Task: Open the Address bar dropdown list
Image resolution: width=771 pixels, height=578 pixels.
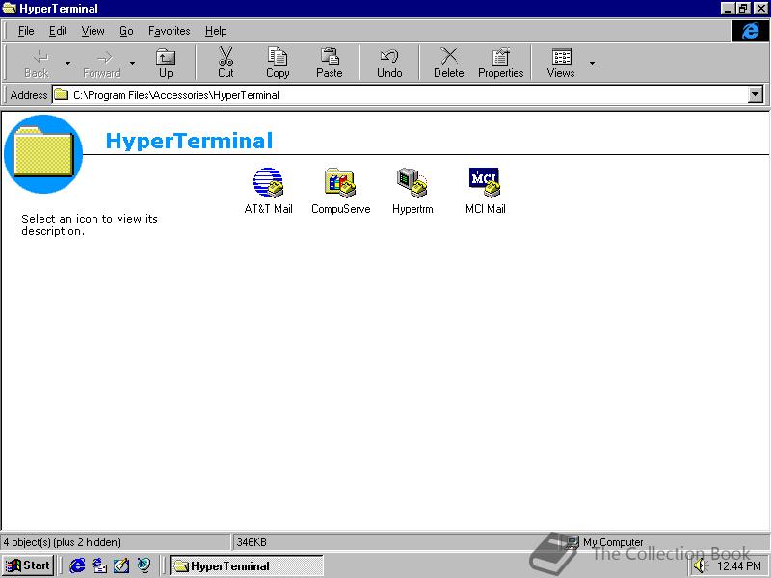Action: (756, 94)
